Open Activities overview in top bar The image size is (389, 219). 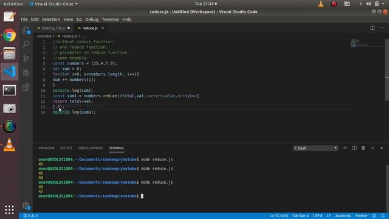pos(13,4)
